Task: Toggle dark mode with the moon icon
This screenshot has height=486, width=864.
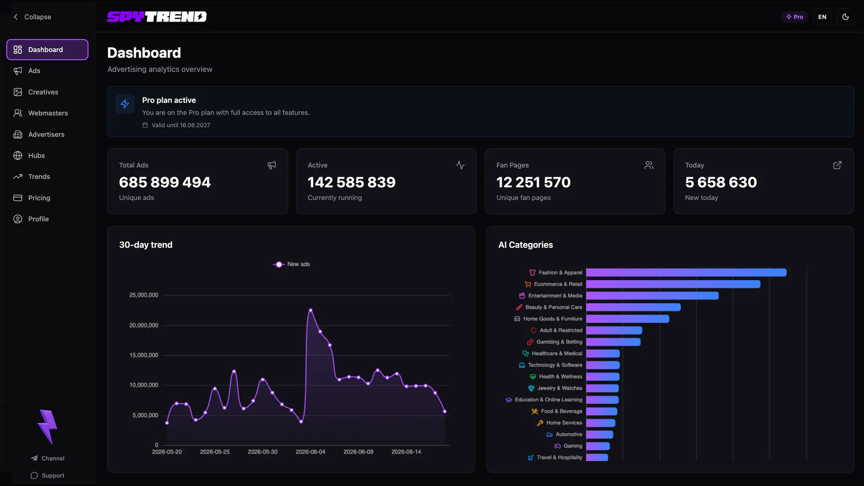Action: pos(846,17)
